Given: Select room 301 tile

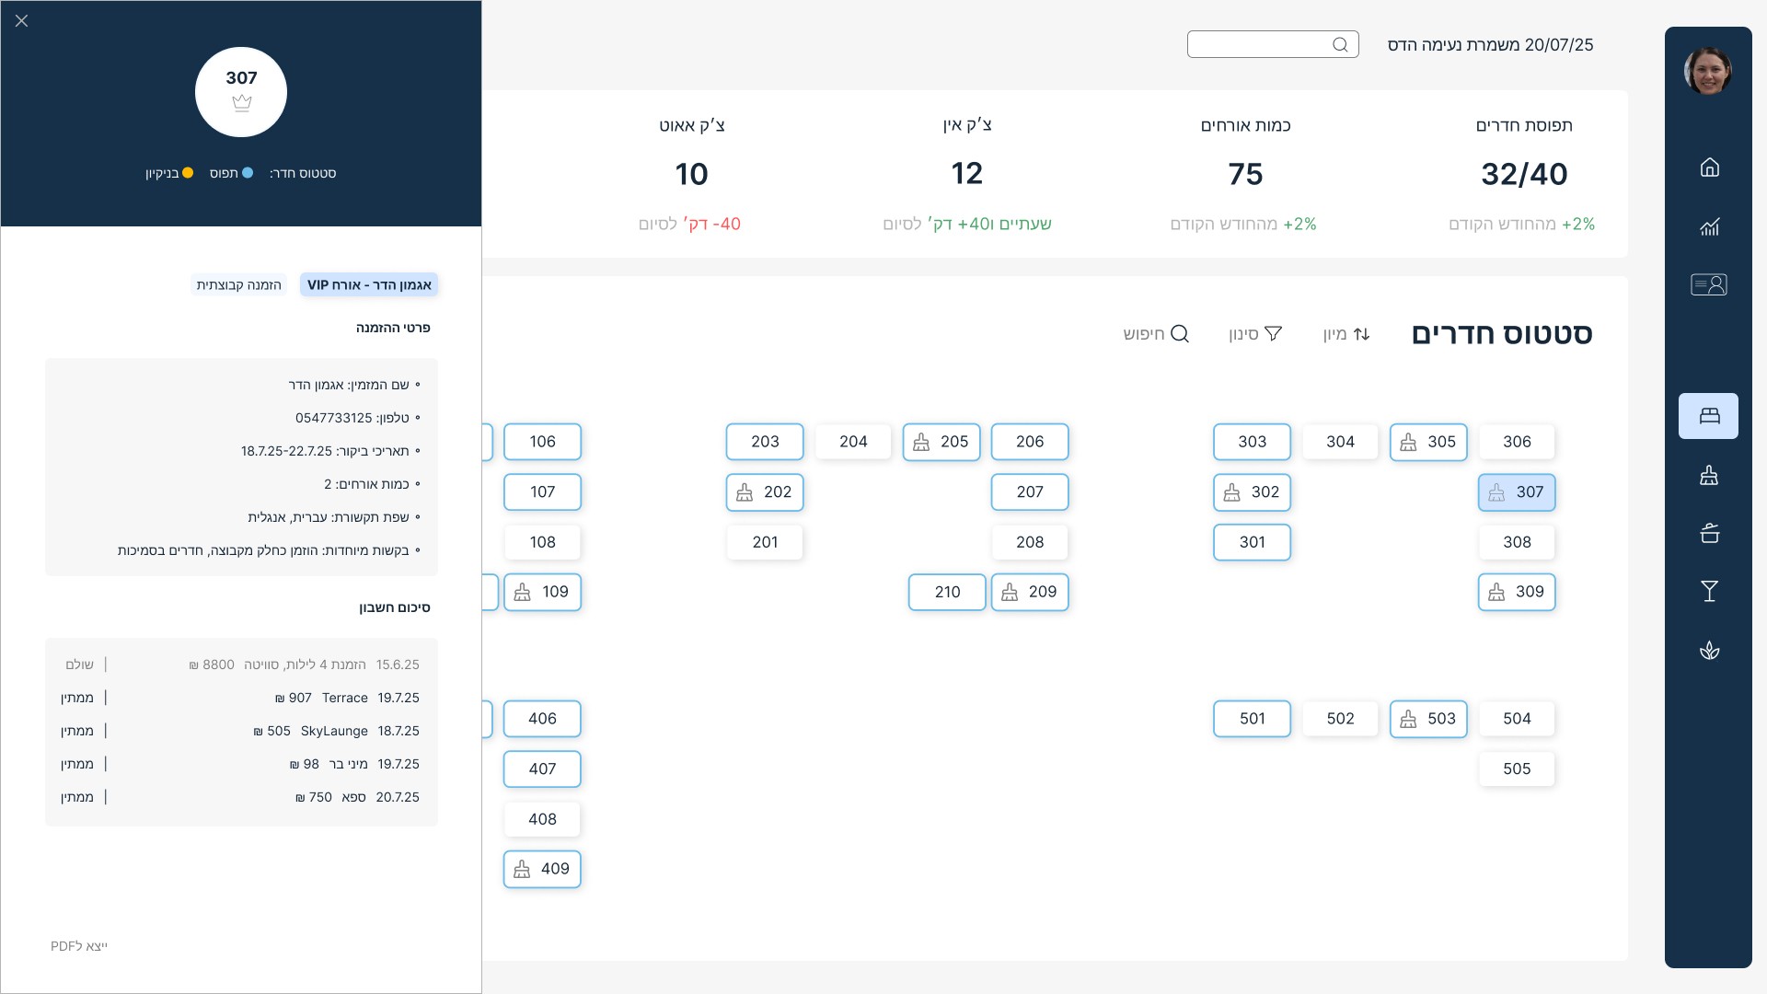Looking at the screenshot, I should 1252,542.
